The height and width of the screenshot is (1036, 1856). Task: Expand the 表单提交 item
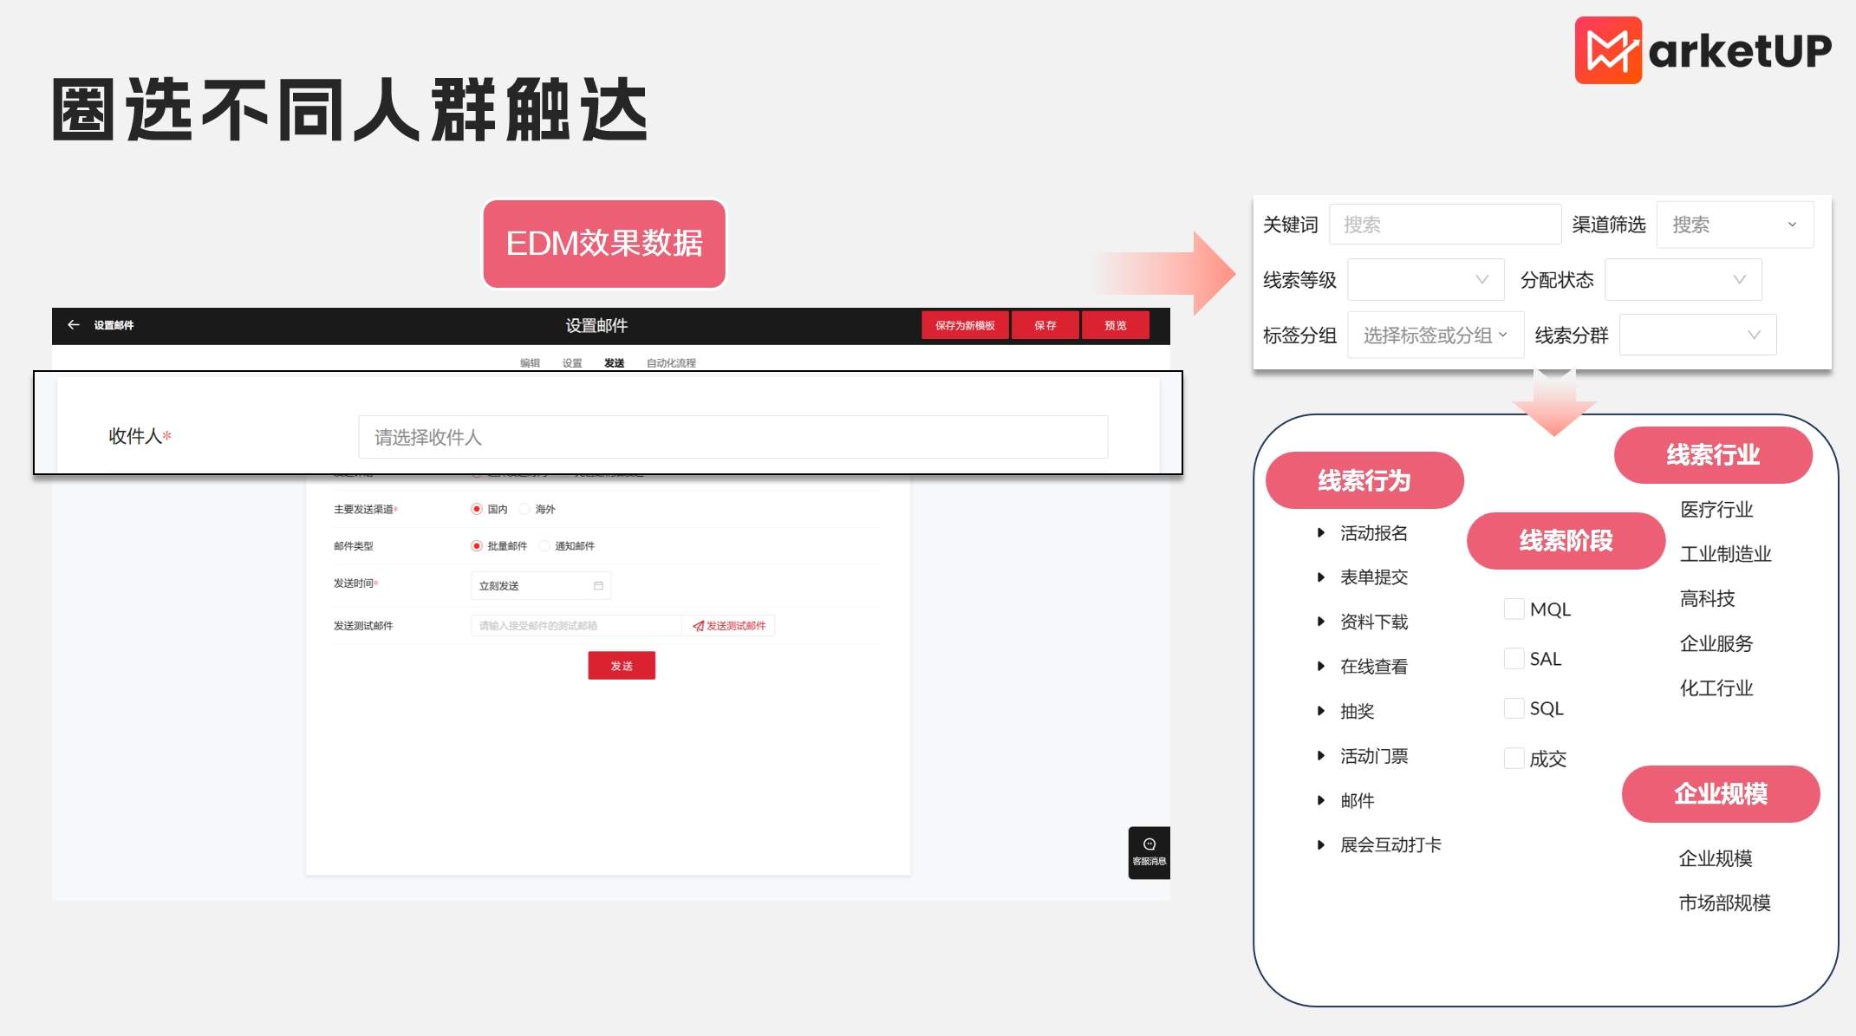[x=1321, y=577]
